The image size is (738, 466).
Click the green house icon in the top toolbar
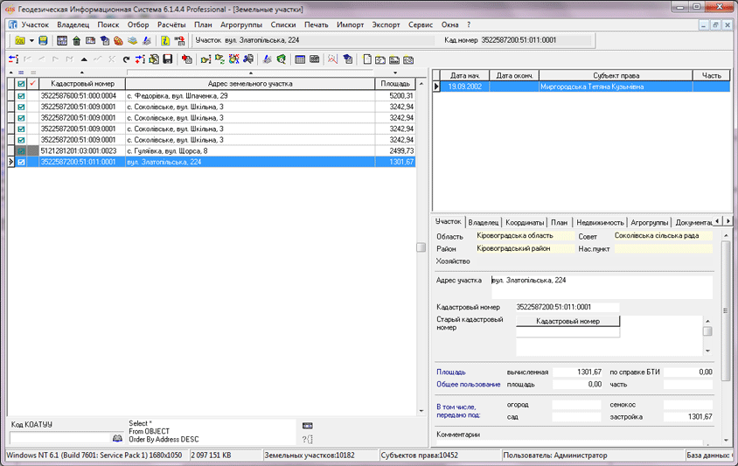coord(76,41)
